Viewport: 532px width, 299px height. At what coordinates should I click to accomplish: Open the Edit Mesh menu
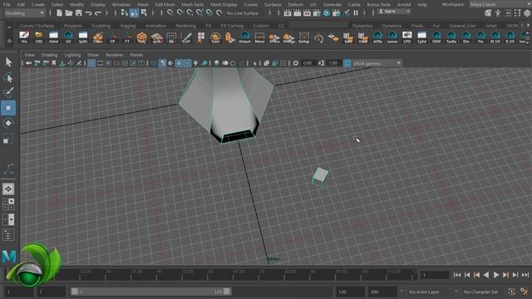[165, 4]
